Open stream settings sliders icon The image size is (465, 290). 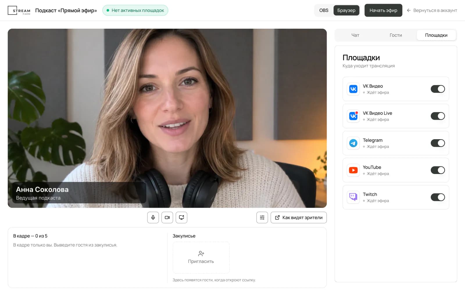pos(262,217)
